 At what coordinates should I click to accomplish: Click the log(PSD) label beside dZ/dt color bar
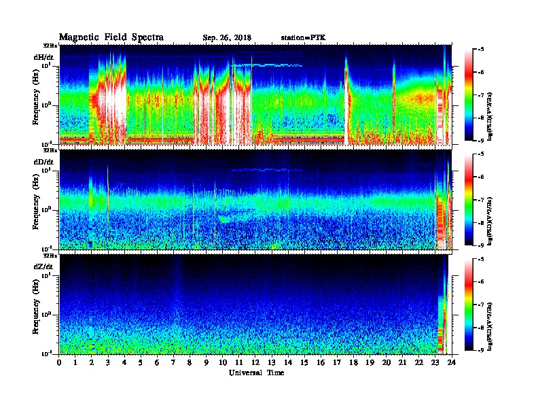click(490, 326)
